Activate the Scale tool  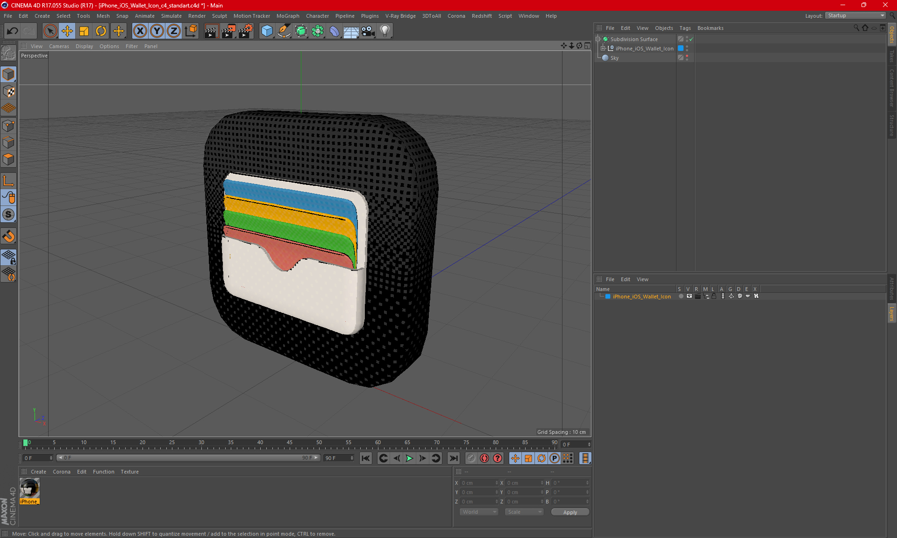pyautogui.click(x=84, y=31)
